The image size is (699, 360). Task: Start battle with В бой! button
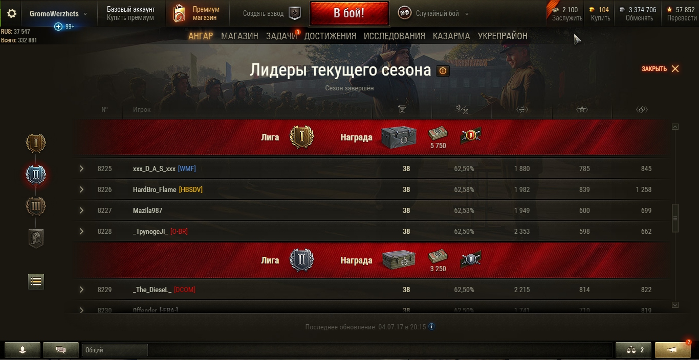click(x=349, y=13)
